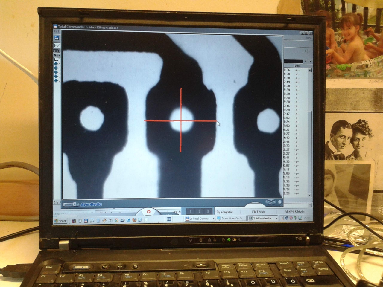Select channel preset 3 on AVerMedia panel
Image resolution: width=383 pixels, height=287 pixels.
pyautogui.click(x=208, y=212)
